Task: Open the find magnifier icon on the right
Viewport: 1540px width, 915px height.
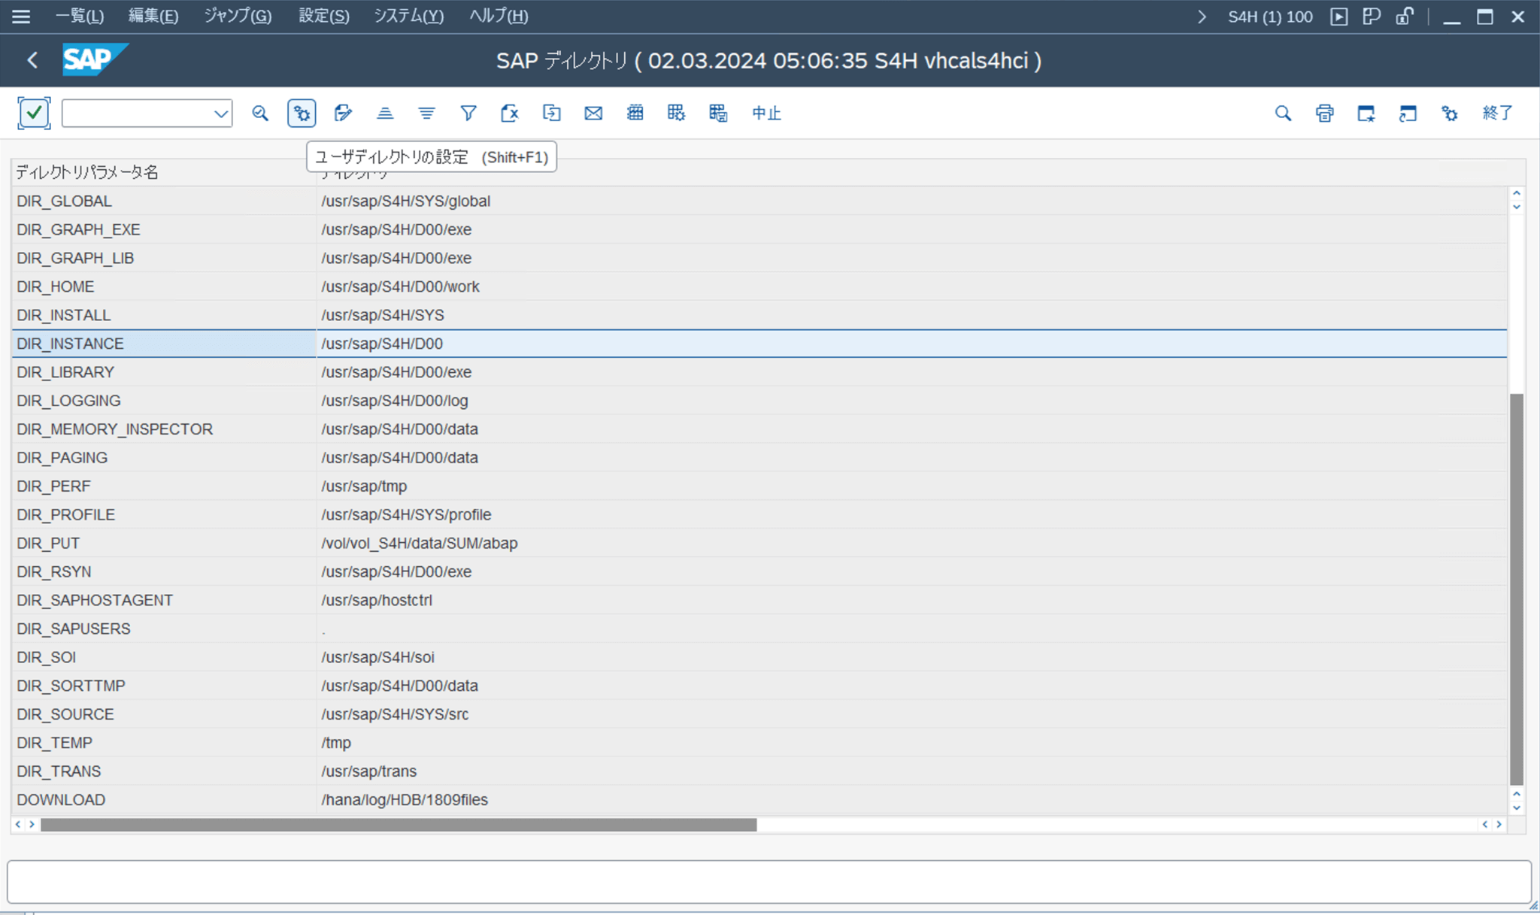Action: pos(1284,113)
